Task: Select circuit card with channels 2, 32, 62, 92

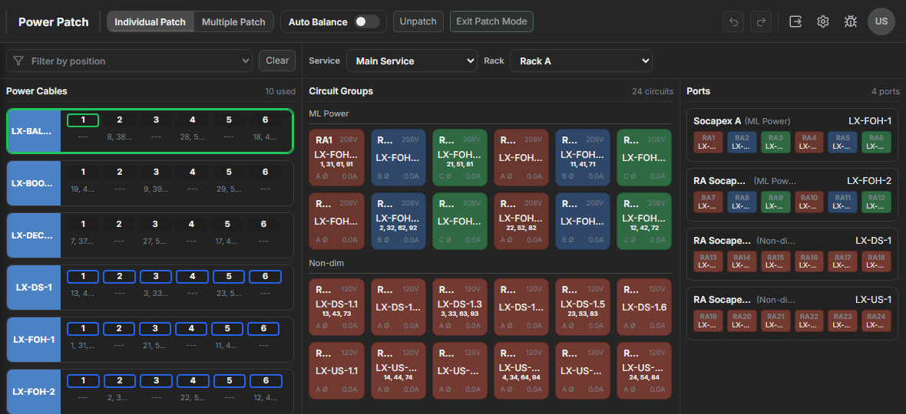Action: coord(398,221)
